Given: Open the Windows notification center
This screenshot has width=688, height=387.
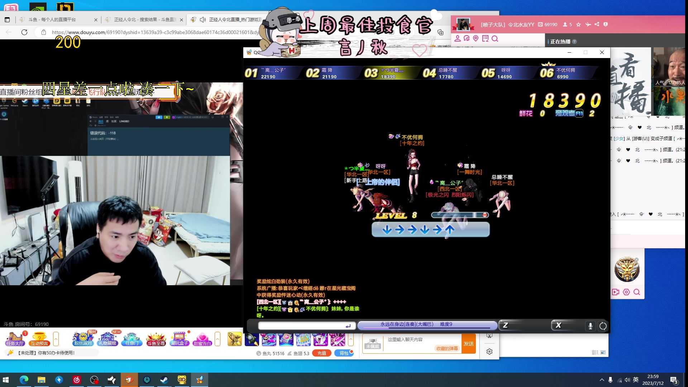Looking at the screenshot, I should (x=674, y=380).
